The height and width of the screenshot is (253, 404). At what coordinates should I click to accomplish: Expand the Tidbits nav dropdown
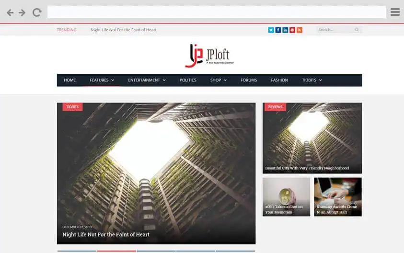[x=312, y=80]
